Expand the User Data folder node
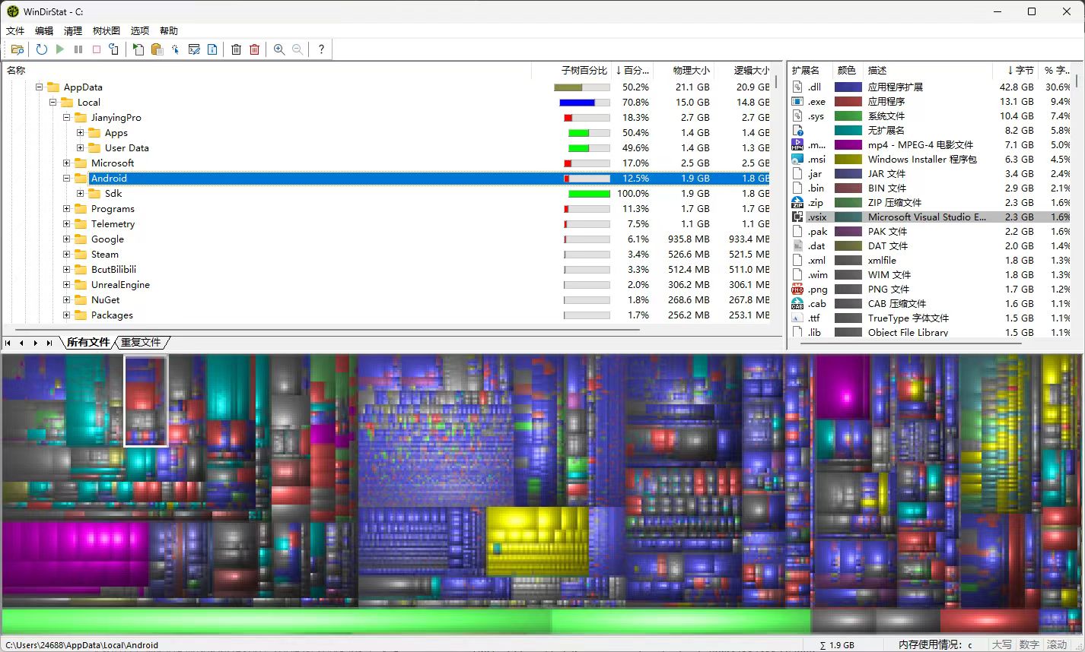This screenshot has width=1085, height=652. 81,148
